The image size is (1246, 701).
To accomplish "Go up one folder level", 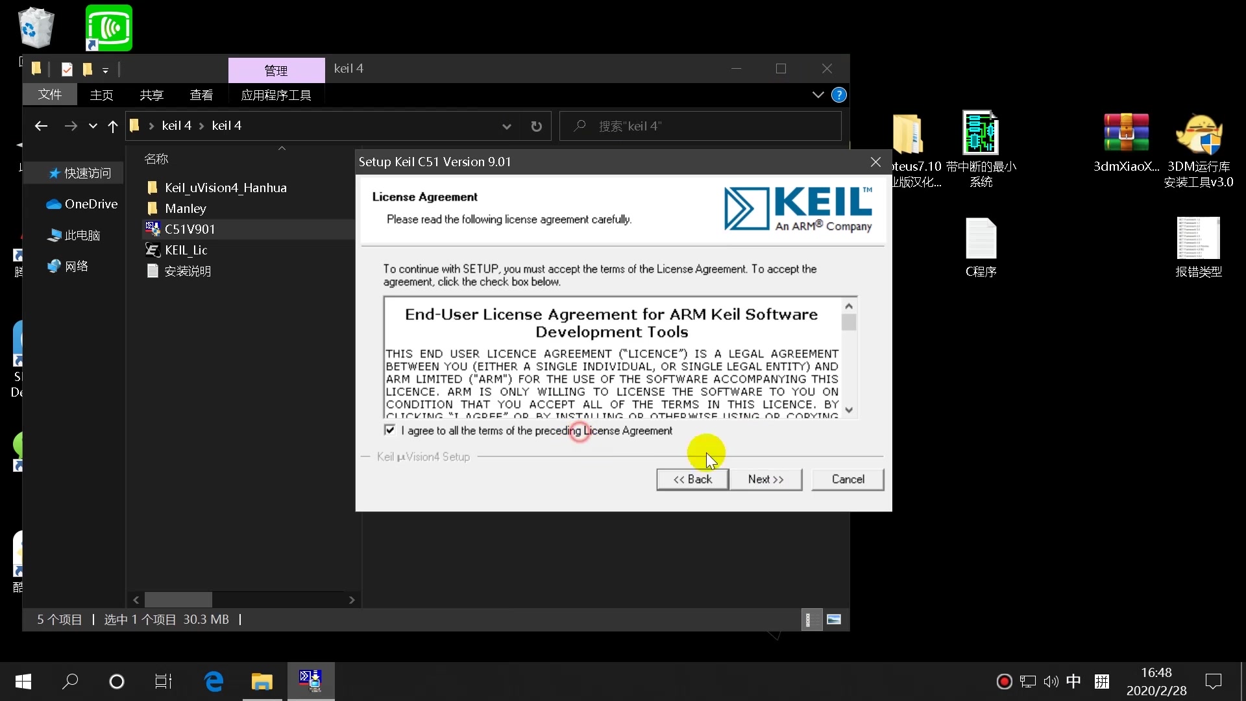I will point(113,126).
